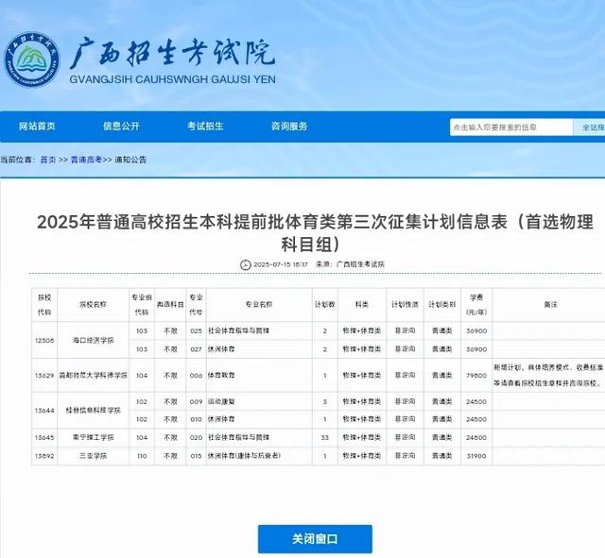Click the publish timestamp 2025-07-15
Viewport: 605px width, 558px height.
[281, 264]
